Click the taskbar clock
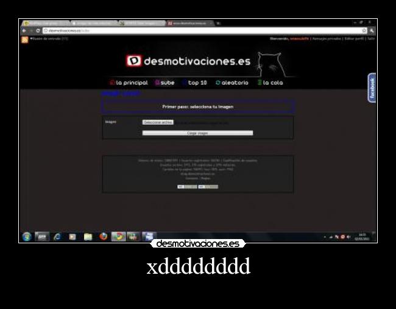Viewport: 396px width, 309px height. tap(362, 237)
